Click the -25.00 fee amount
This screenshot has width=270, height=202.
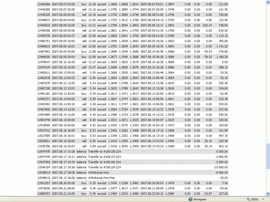(224, 178)
